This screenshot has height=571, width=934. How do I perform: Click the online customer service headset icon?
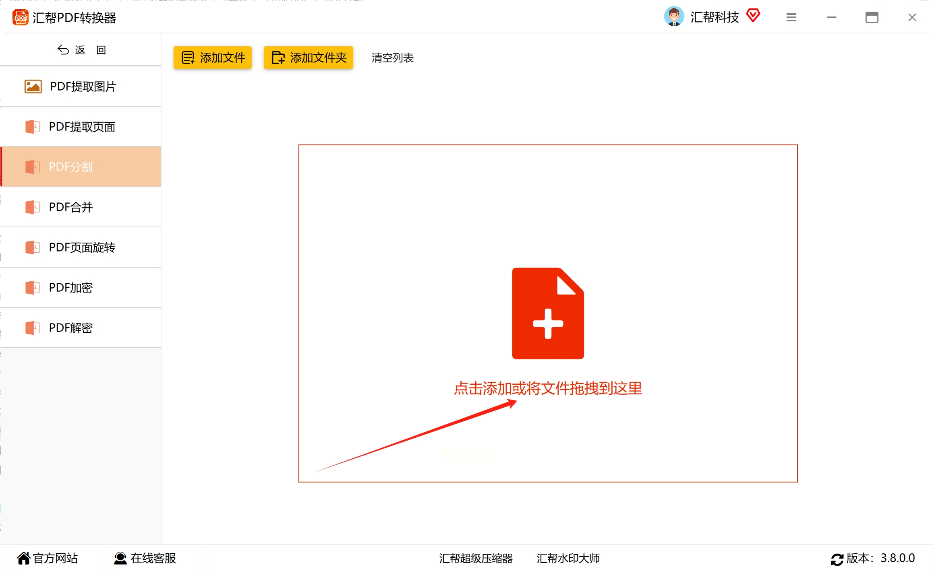[120, 558]
